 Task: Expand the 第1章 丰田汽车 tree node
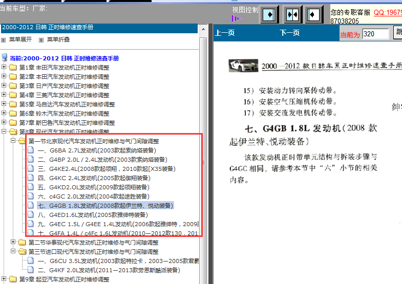(4, 67)
